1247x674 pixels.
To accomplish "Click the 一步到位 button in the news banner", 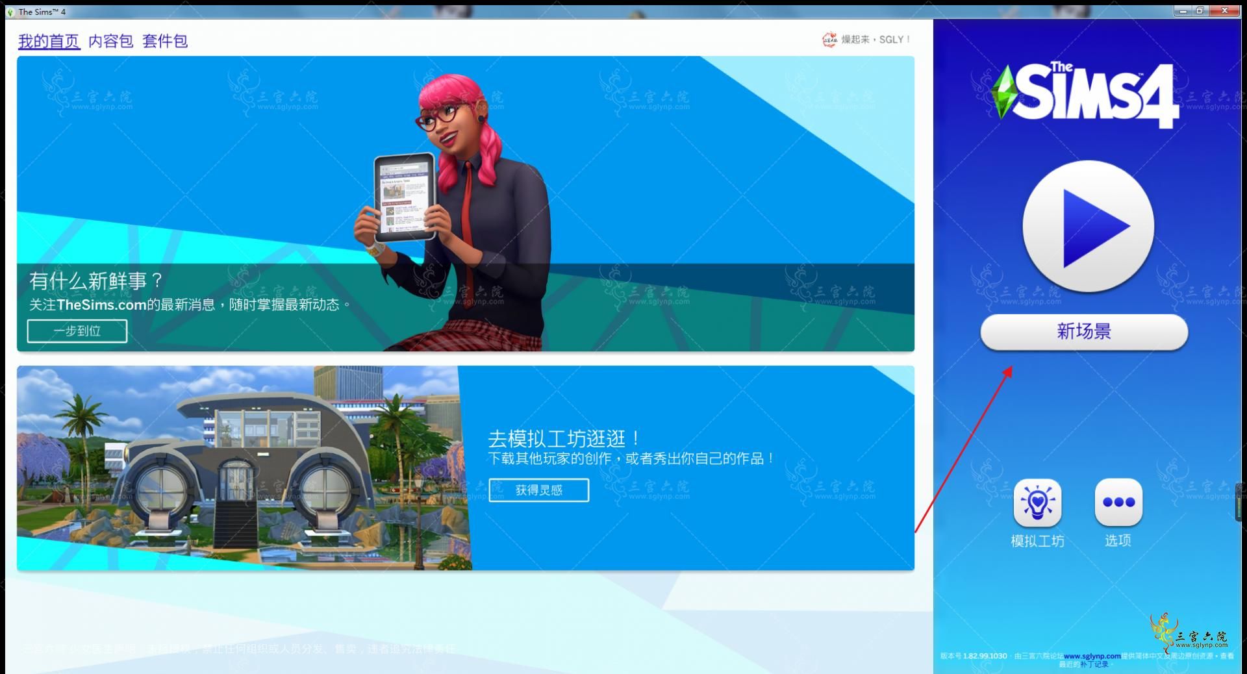I will pyautogui.click(x=77, y=331).
